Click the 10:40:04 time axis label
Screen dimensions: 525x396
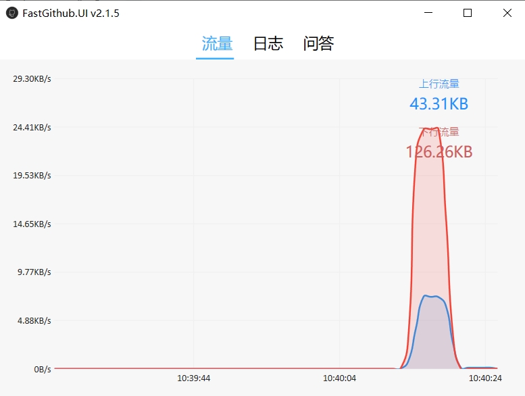coord(339,378)
